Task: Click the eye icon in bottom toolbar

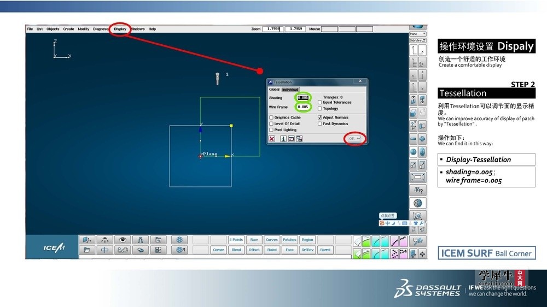Action: tap(123, 240)
